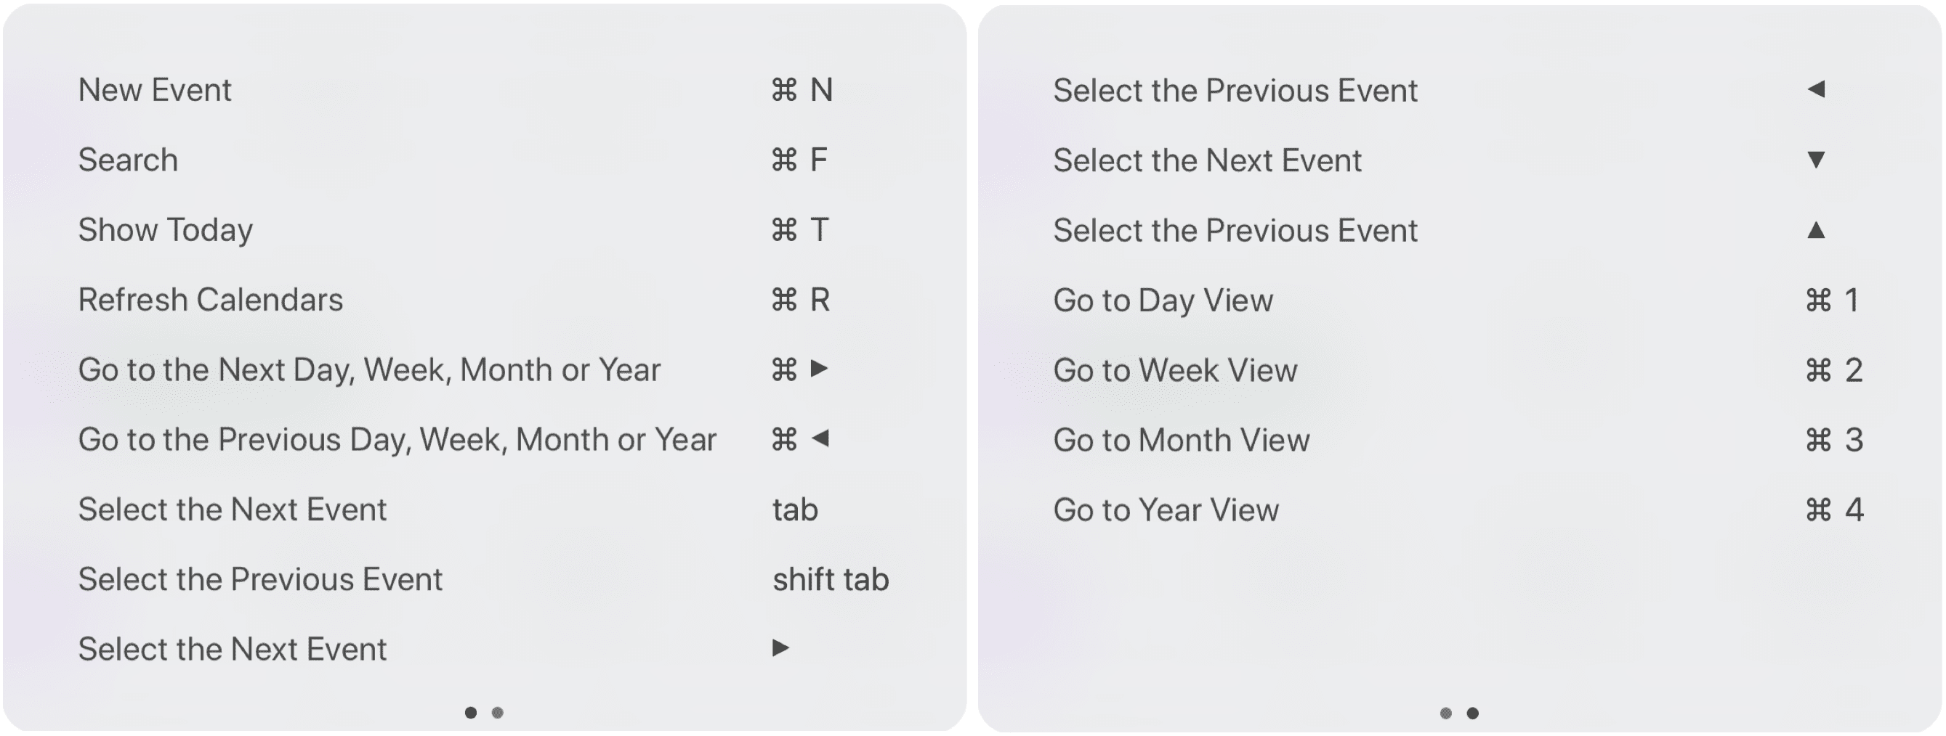Click the lighter first page dot under the Day View list
This screenshot has width=1946, height=736.
(x=1446, y=713)
